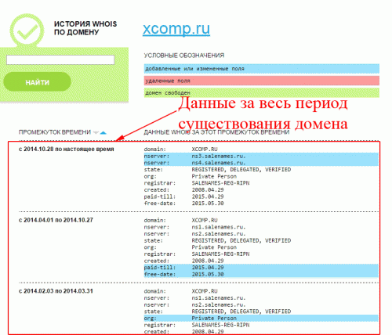The height and width of the screenshot is (335, 392).
Task: Select period 'с 2014.10.28 по настоящее время'
Action: click(67, 149)
